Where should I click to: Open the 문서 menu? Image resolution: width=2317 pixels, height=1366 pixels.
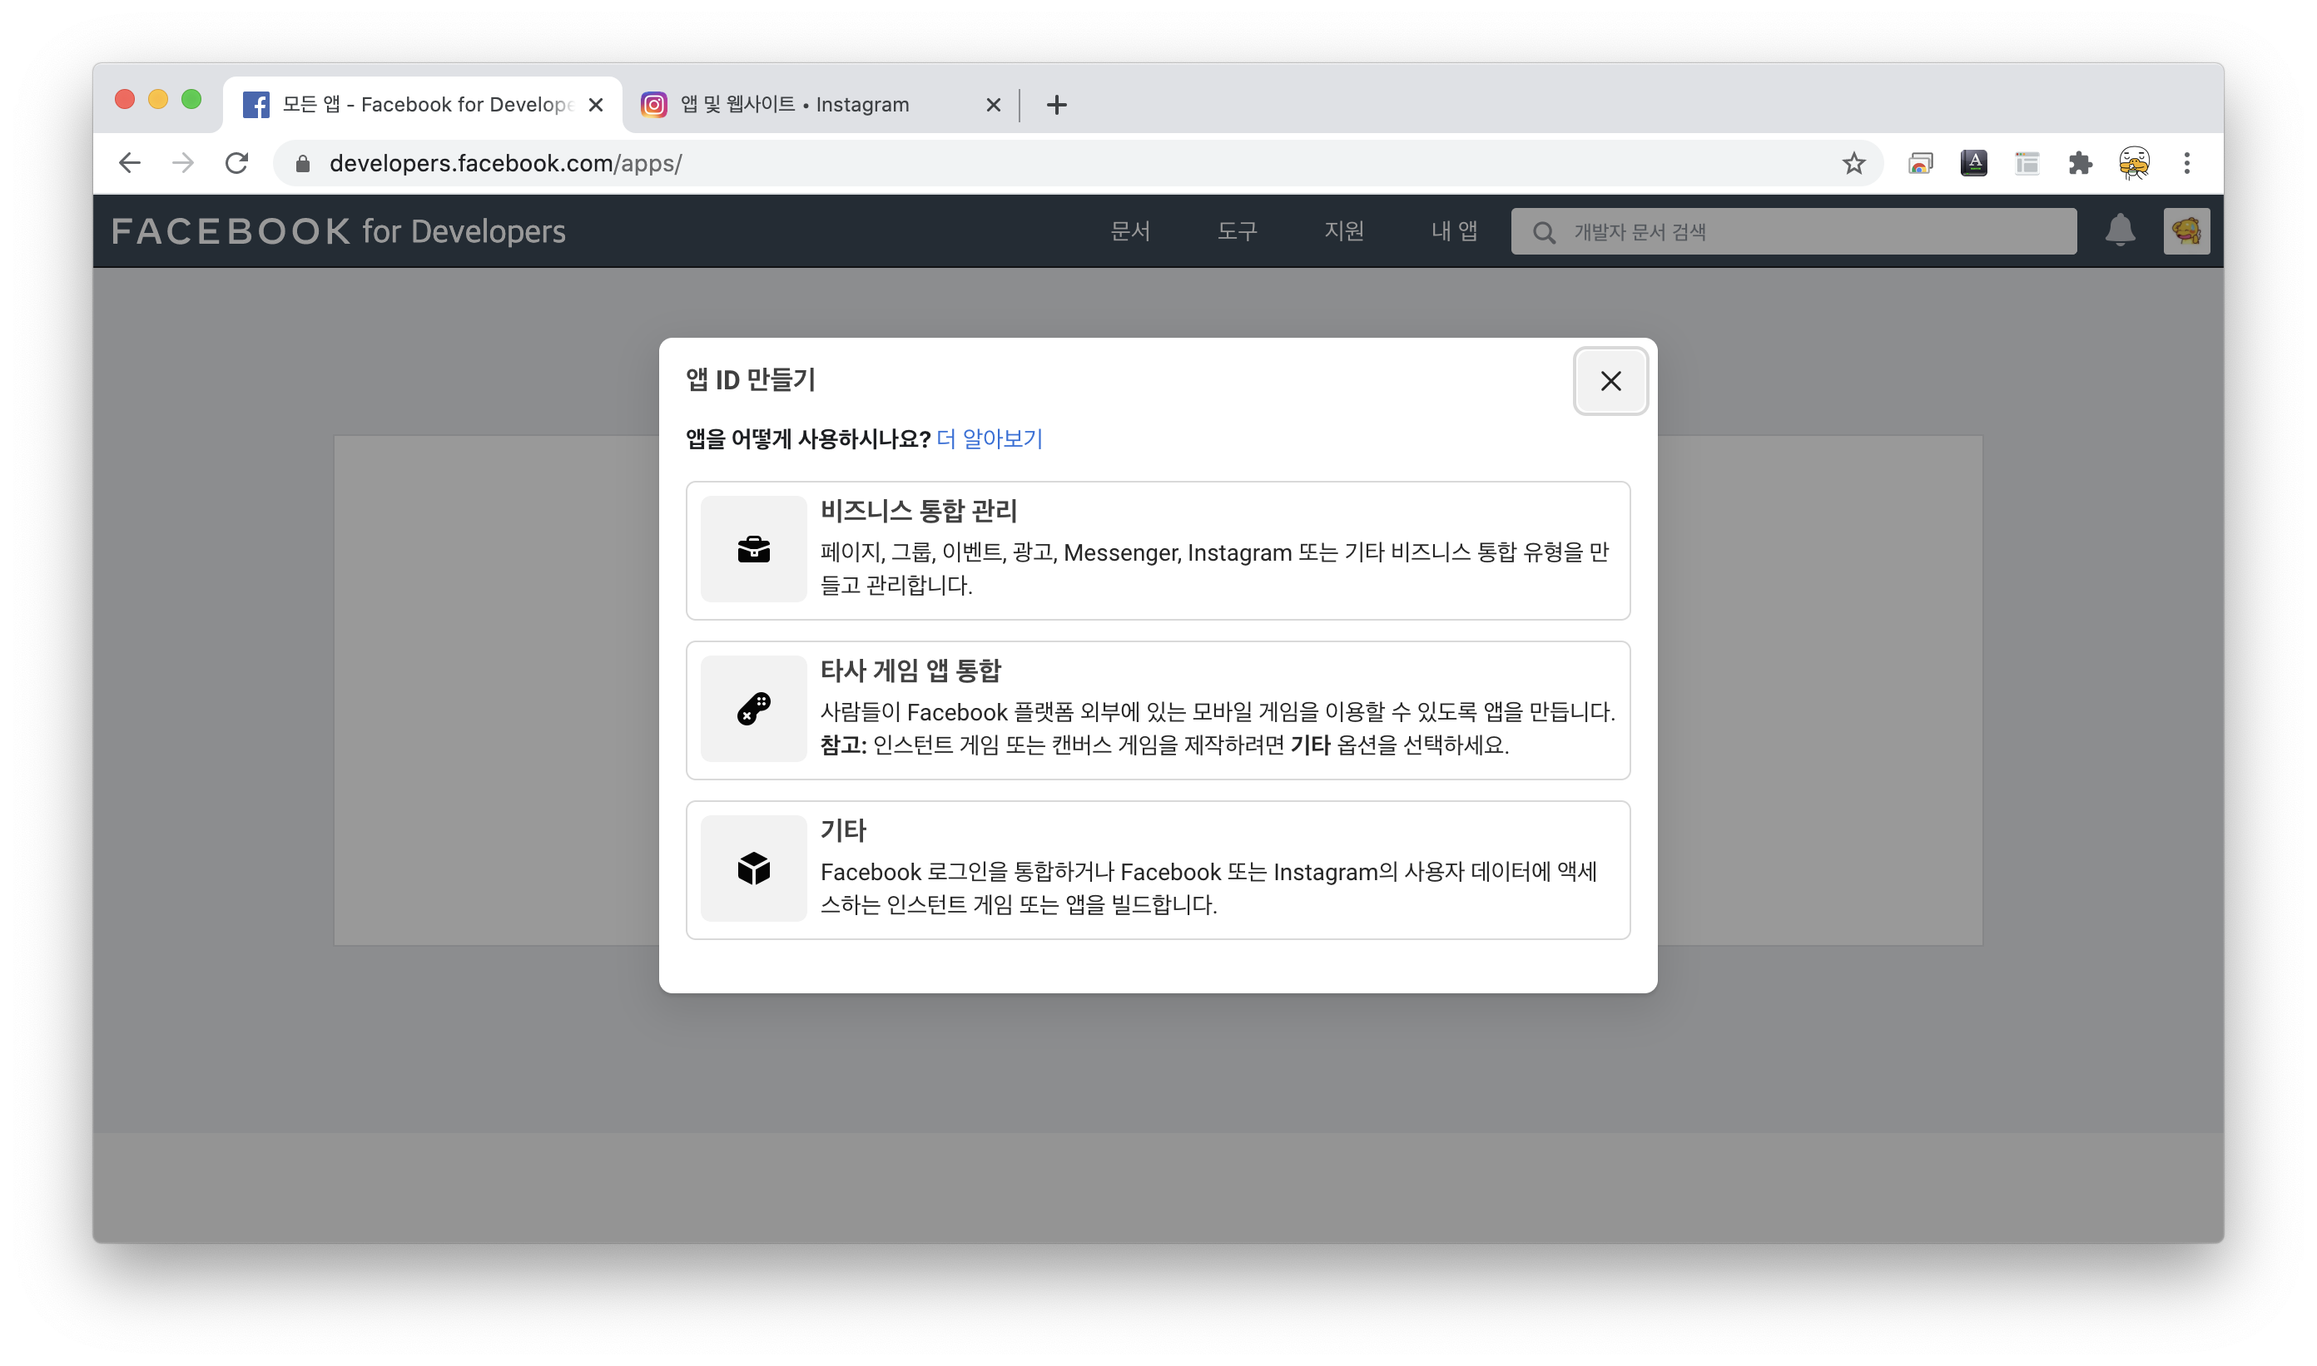coord(1130,231)
